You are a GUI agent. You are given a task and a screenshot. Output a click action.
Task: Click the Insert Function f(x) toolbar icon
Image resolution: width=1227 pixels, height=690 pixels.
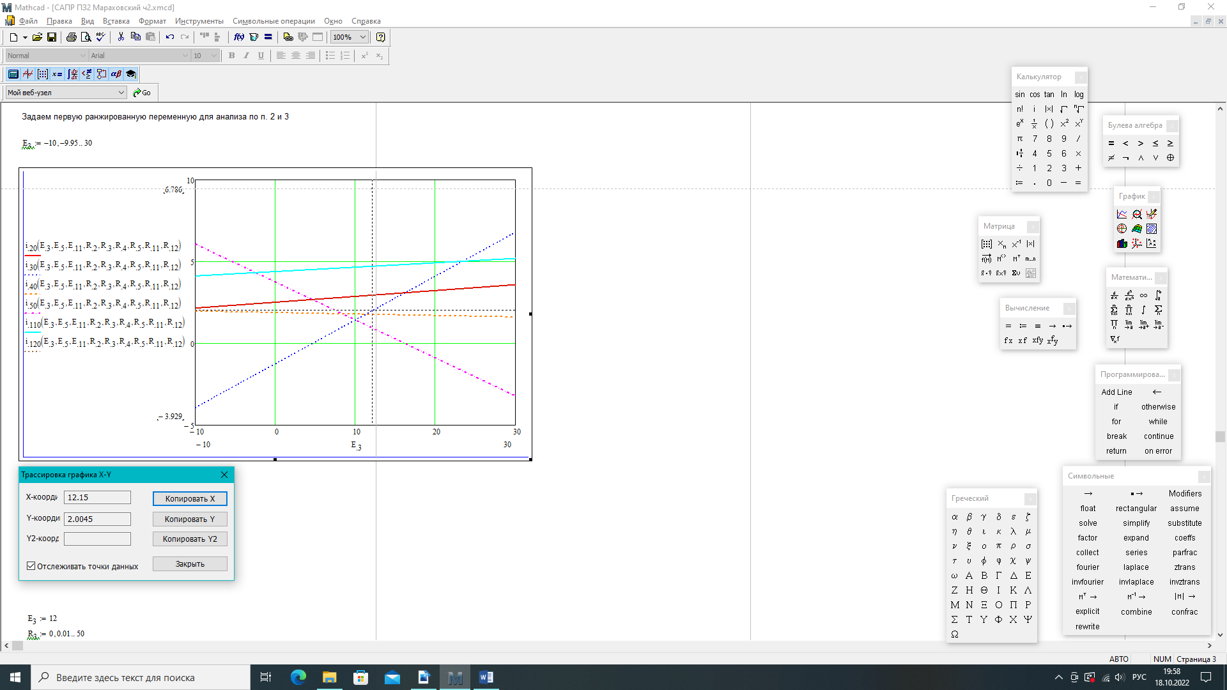click(239, 37)
